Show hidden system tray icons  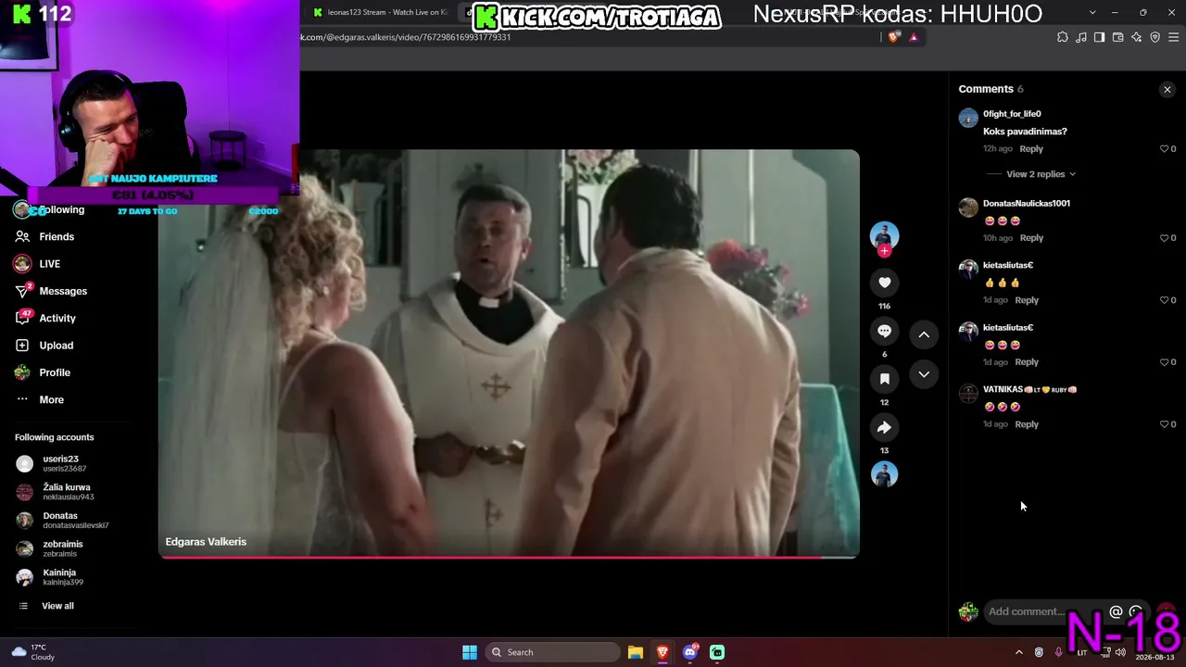tap(1019, 652)
